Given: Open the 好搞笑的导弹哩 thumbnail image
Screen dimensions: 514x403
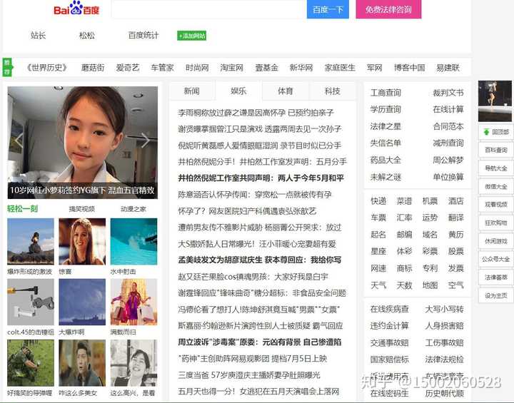Looking at the screenshot, I should pyautogui.click(x=31, y=362).
